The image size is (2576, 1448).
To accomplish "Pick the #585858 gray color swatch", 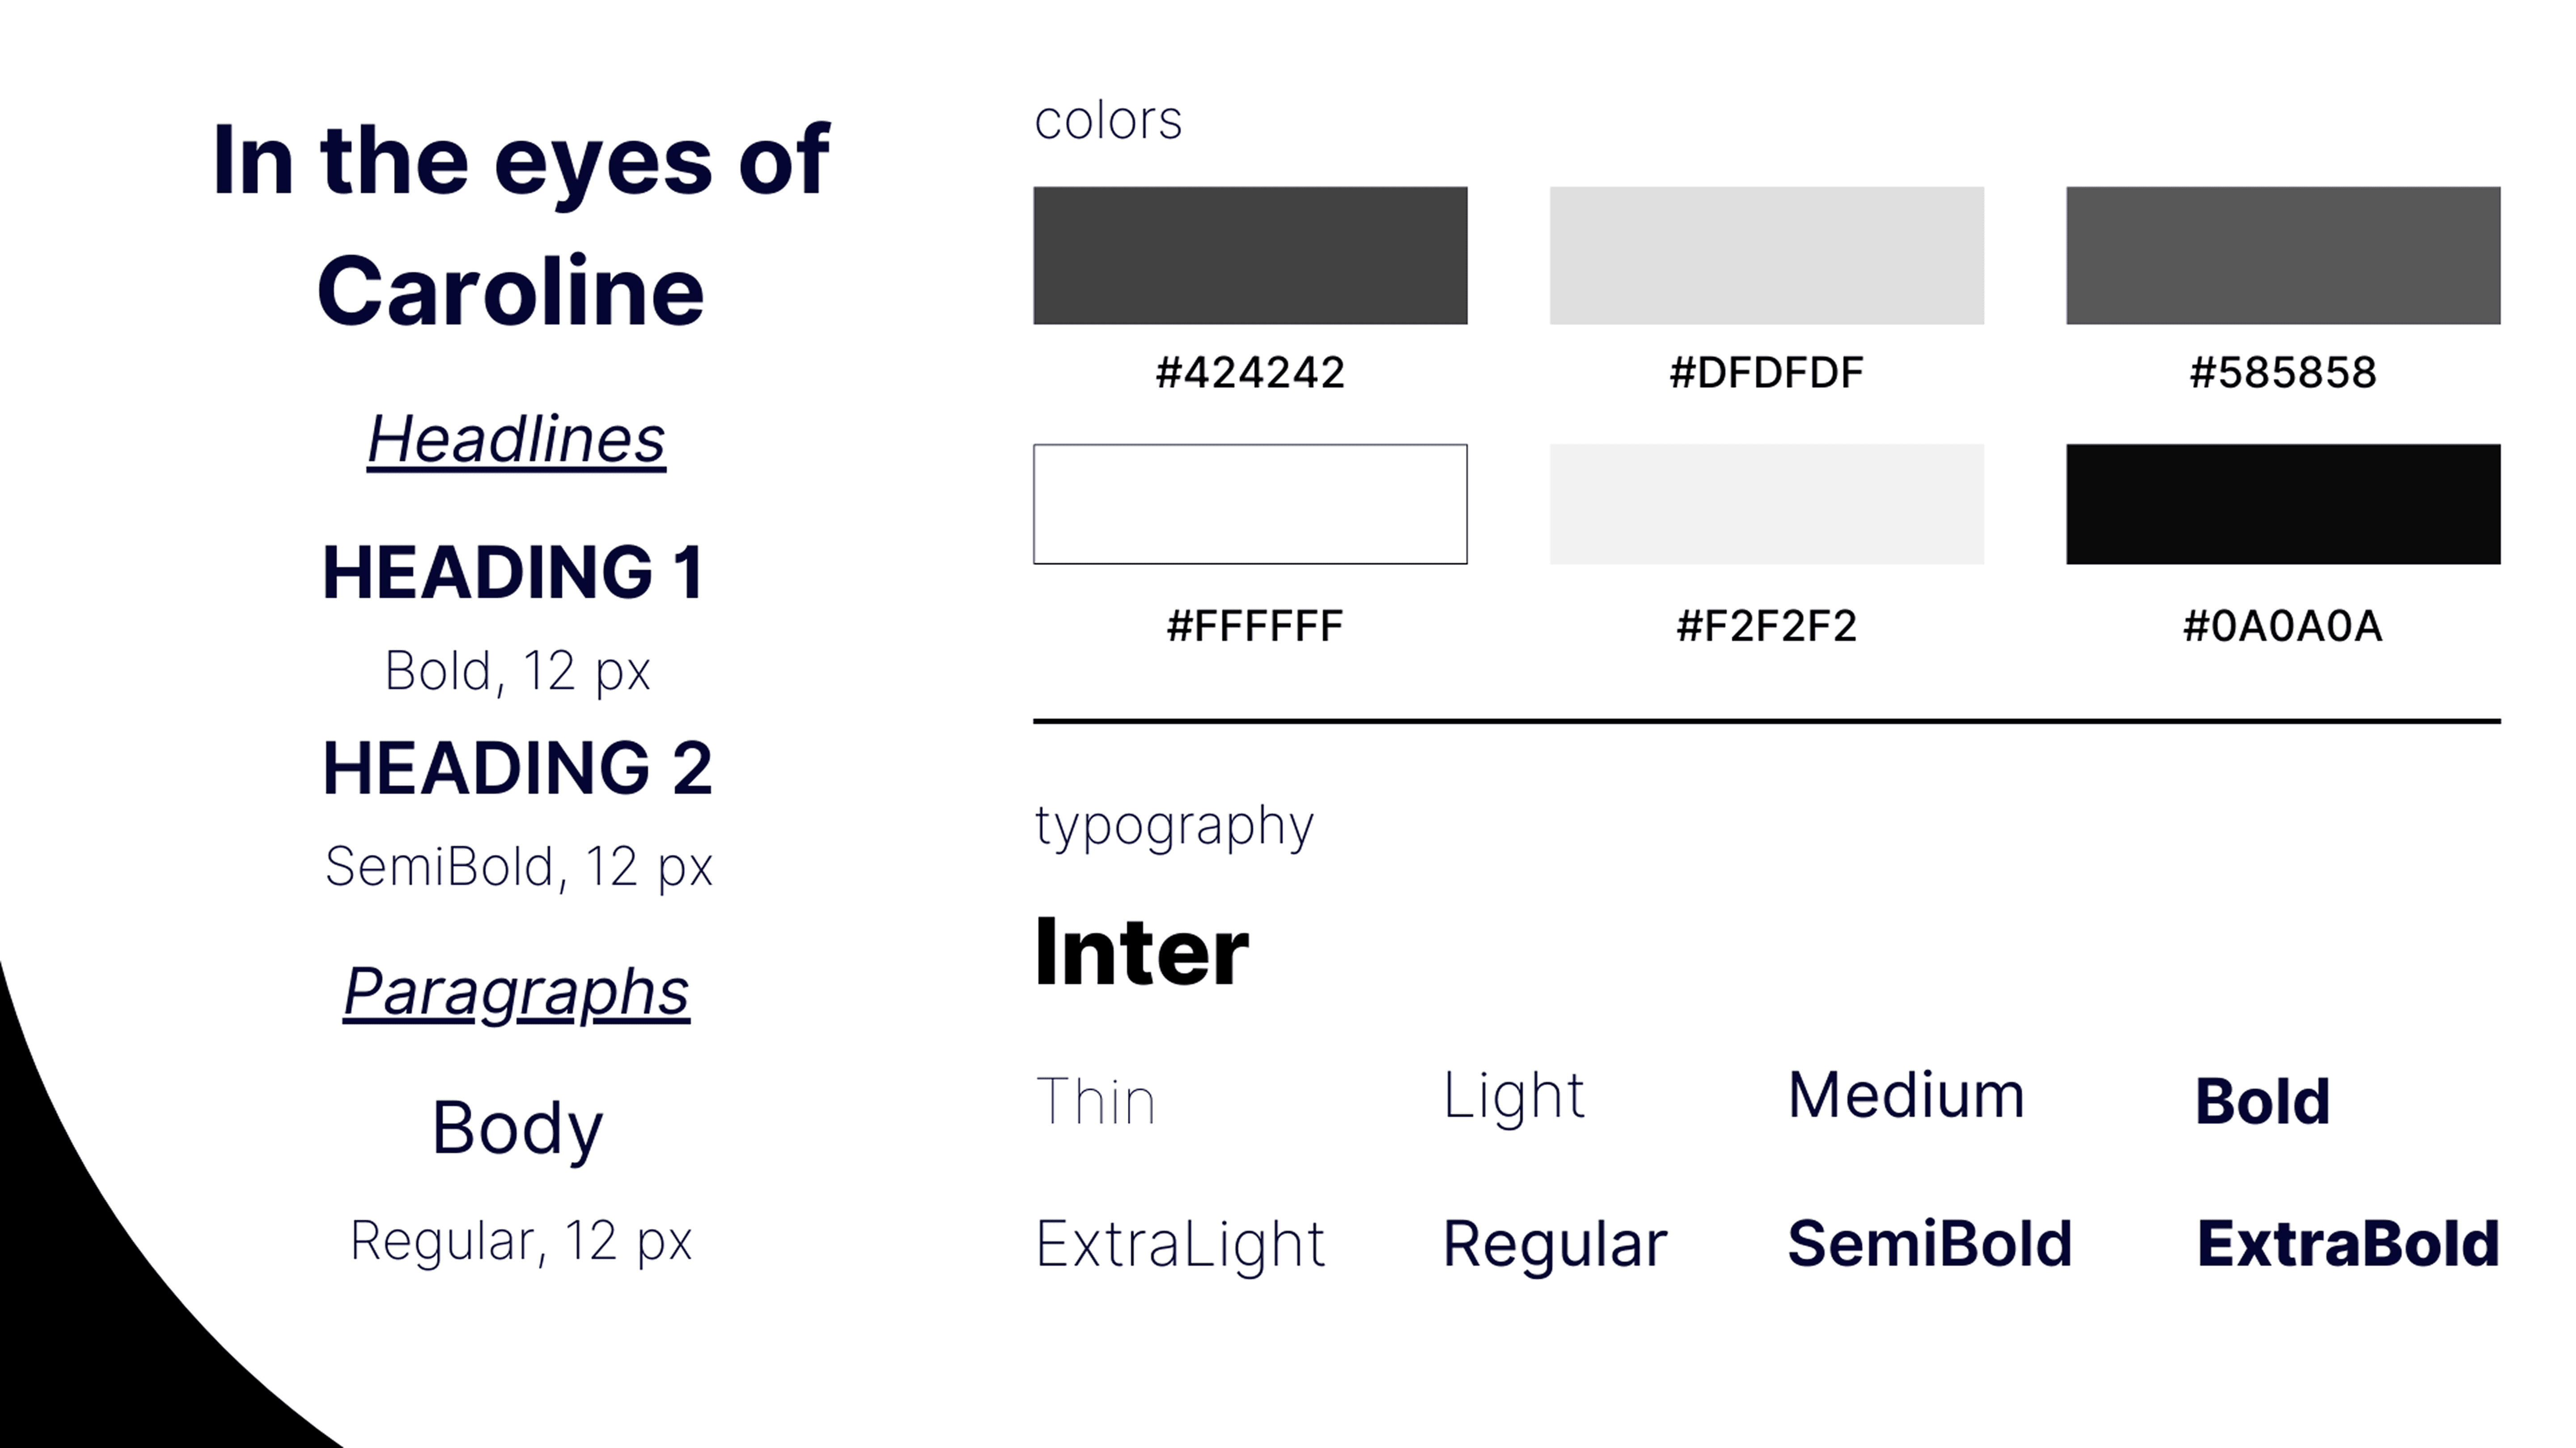I will click(x=2283, y=255).
